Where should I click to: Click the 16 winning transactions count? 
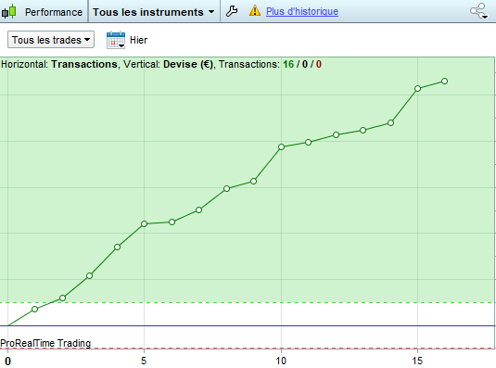click(x=288, y=64)
